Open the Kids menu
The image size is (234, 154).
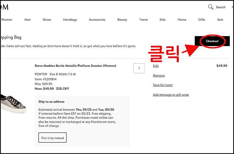click(162, 20)
